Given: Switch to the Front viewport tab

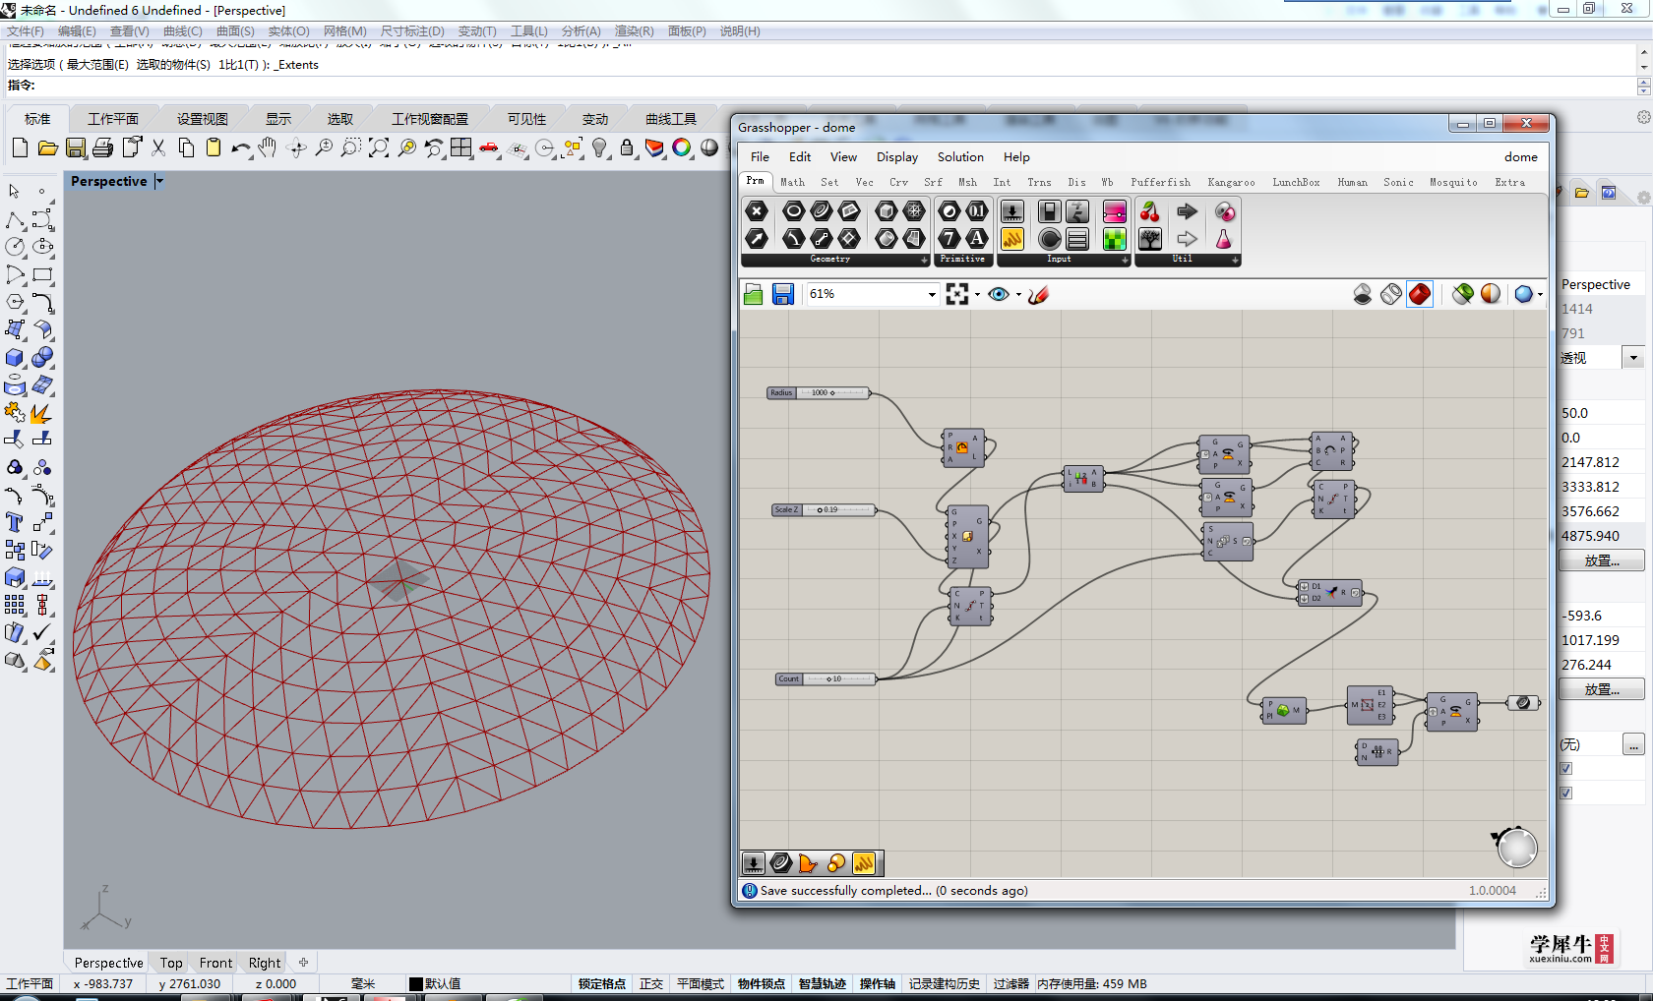Looking at the screenshot, I should 215,963.
